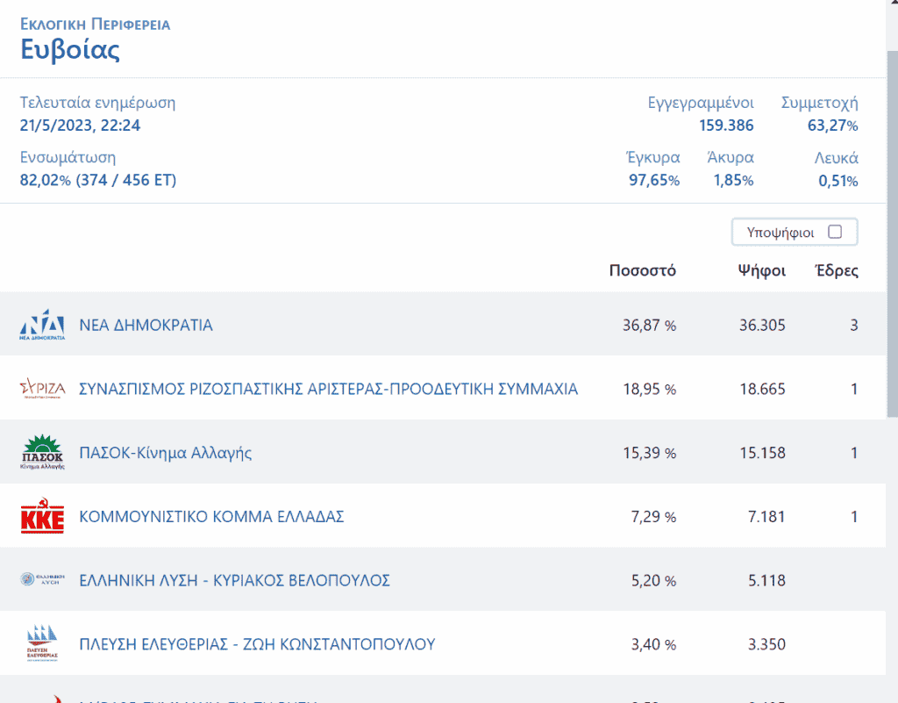Click the ΣΥΡΙΖΑ party logo

tap(42, 389)
